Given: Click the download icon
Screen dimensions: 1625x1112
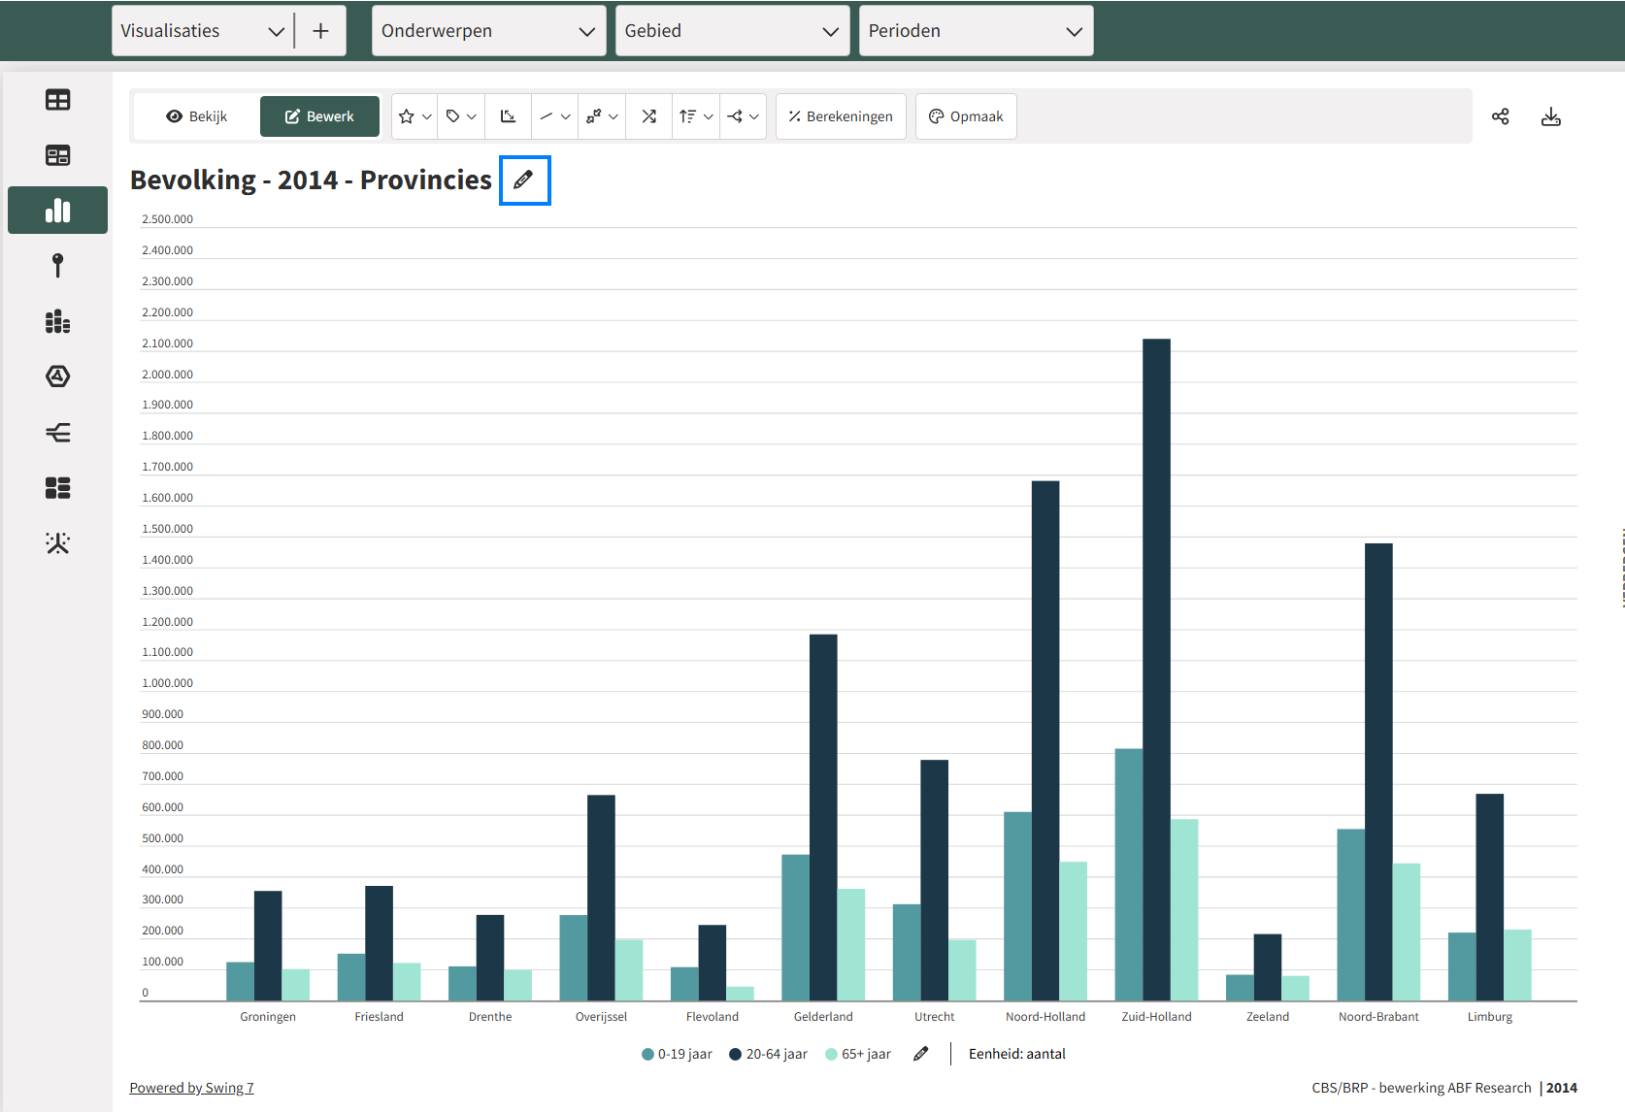Looking at the screenshot, I should coord(1550,116).
